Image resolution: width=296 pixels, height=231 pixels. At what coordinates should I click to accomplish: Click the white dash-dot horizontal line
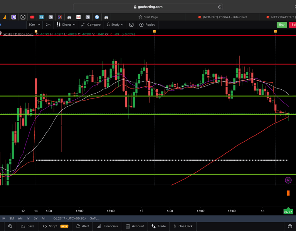click(x=162, y=160)
